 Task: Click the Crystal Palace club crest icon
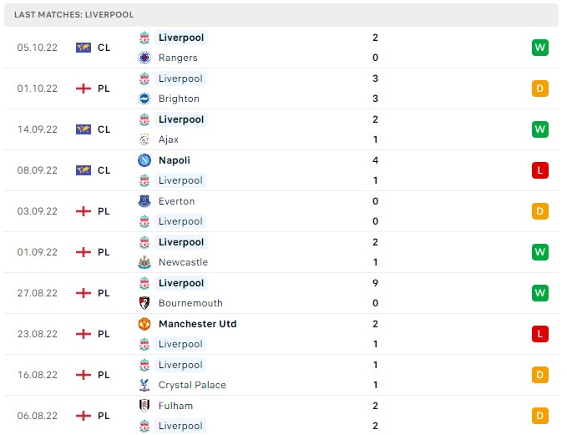[x=144, y=385]
